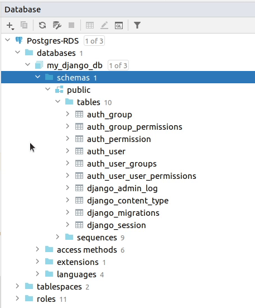Click the Refresh toolbar icon
The width and height of the screenshot is (255, 308).
(42, 25)
